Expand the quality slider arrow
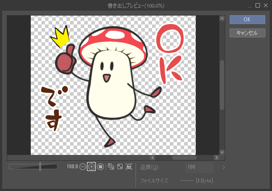This screenshot has height=191, width=272. (x=223, y=167)
